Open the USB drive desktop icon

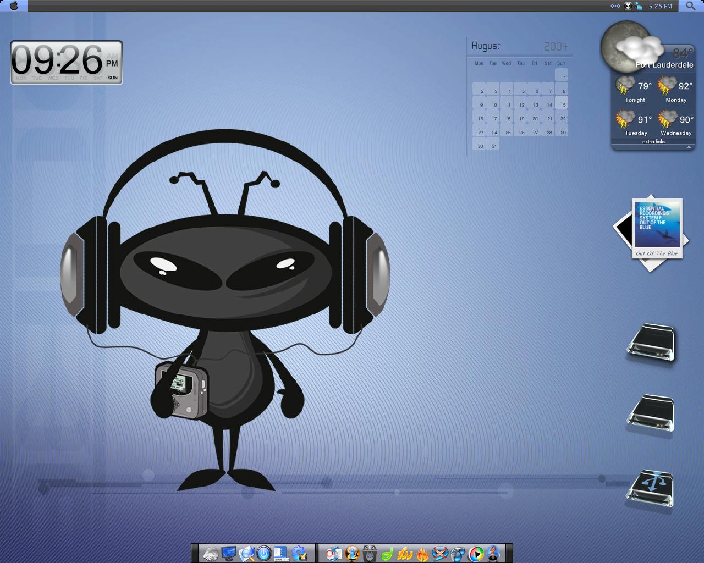click(x=652, y=488)
